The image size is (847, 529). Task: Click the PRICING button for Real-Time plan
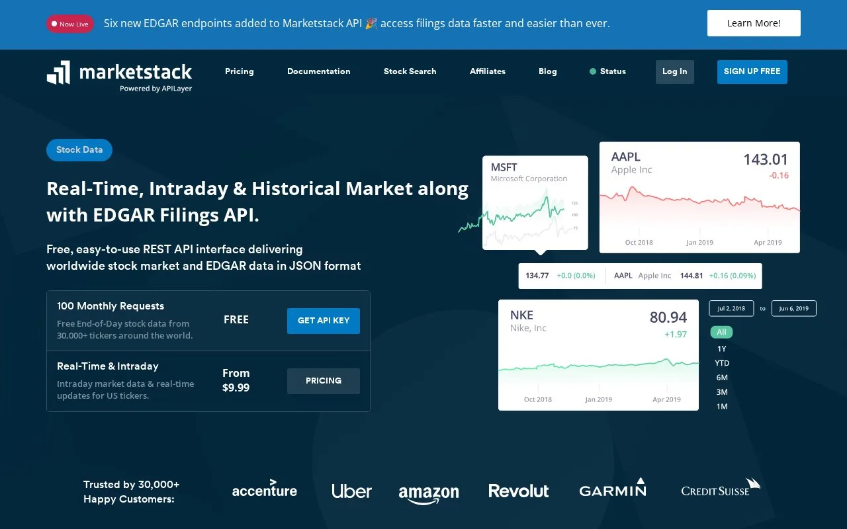(x=324, y=381)
